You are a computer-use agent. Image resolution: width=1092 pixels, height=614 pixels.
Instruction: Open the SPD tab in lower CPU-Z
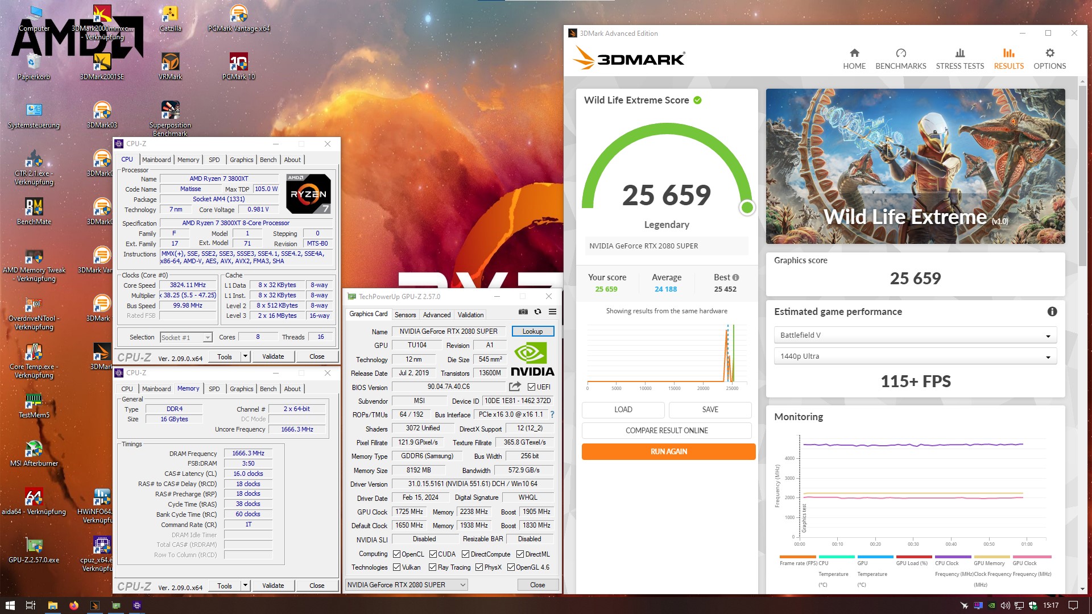[x=214, y=389]
